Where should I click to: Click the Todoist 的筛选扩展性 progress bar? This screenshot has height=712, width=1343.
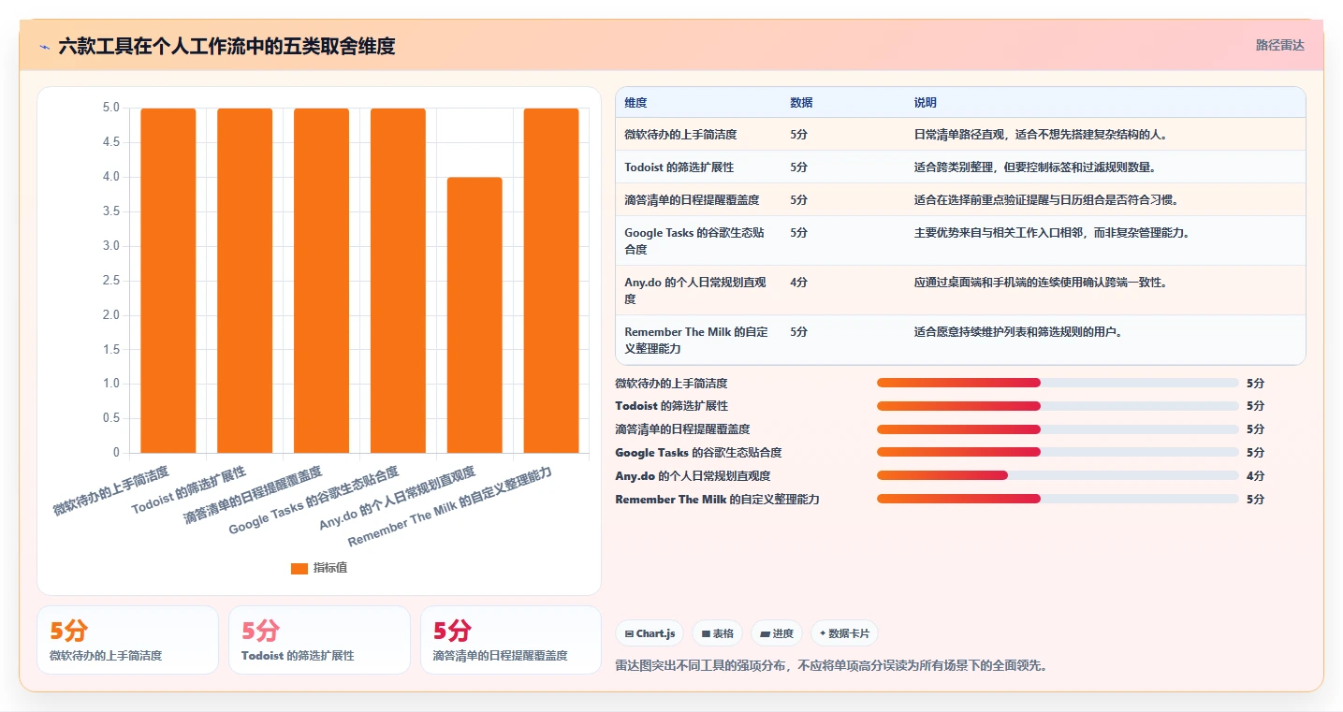(1058, 406)
